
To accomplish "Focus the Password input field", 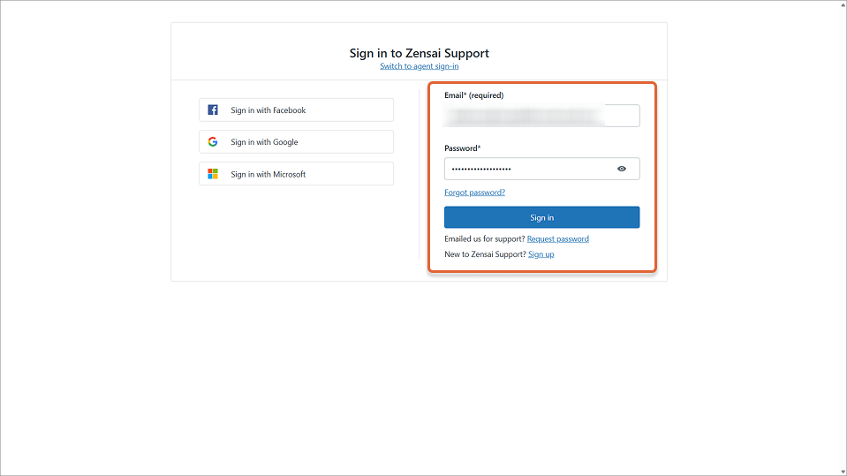I will click(x=541, y=169).
